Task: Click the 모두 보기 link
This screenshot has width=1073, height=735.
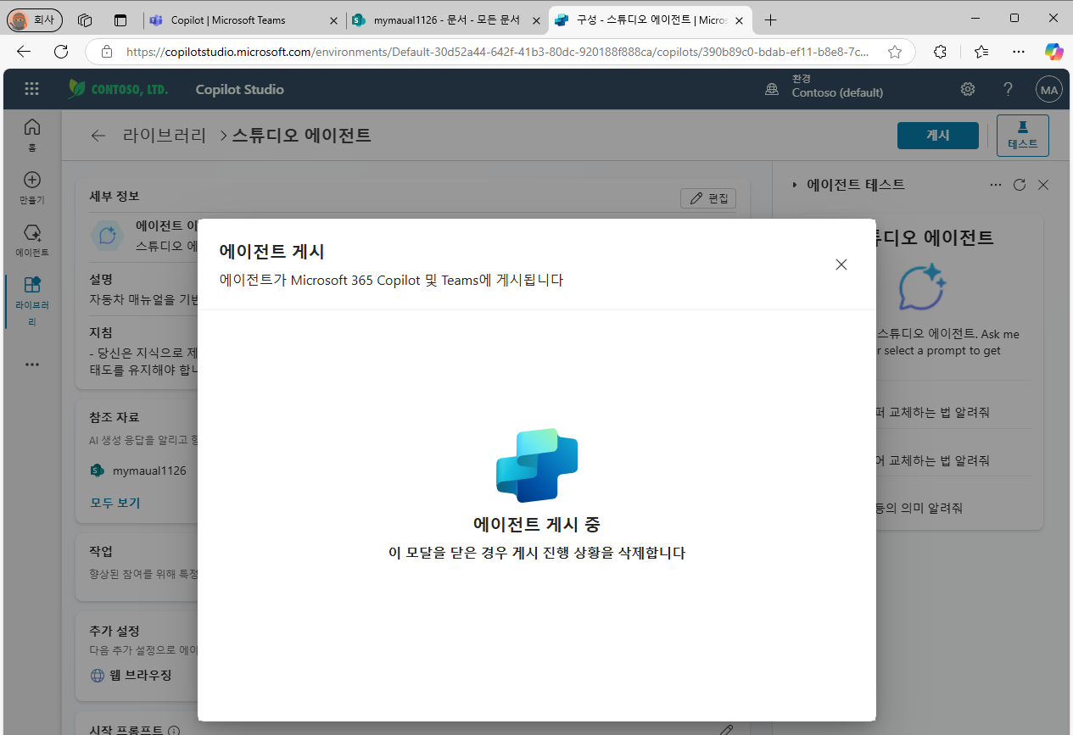Action: 115,503
